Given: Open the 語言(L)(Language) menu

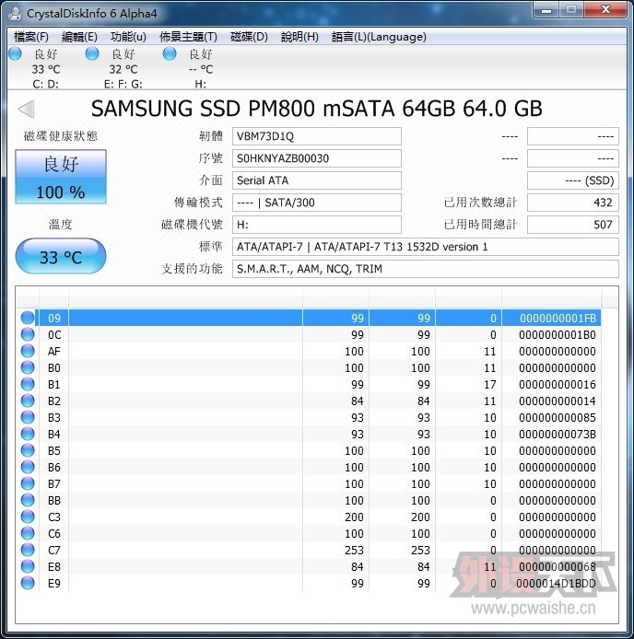Looking at the screenshot, I should pos(379,37).
